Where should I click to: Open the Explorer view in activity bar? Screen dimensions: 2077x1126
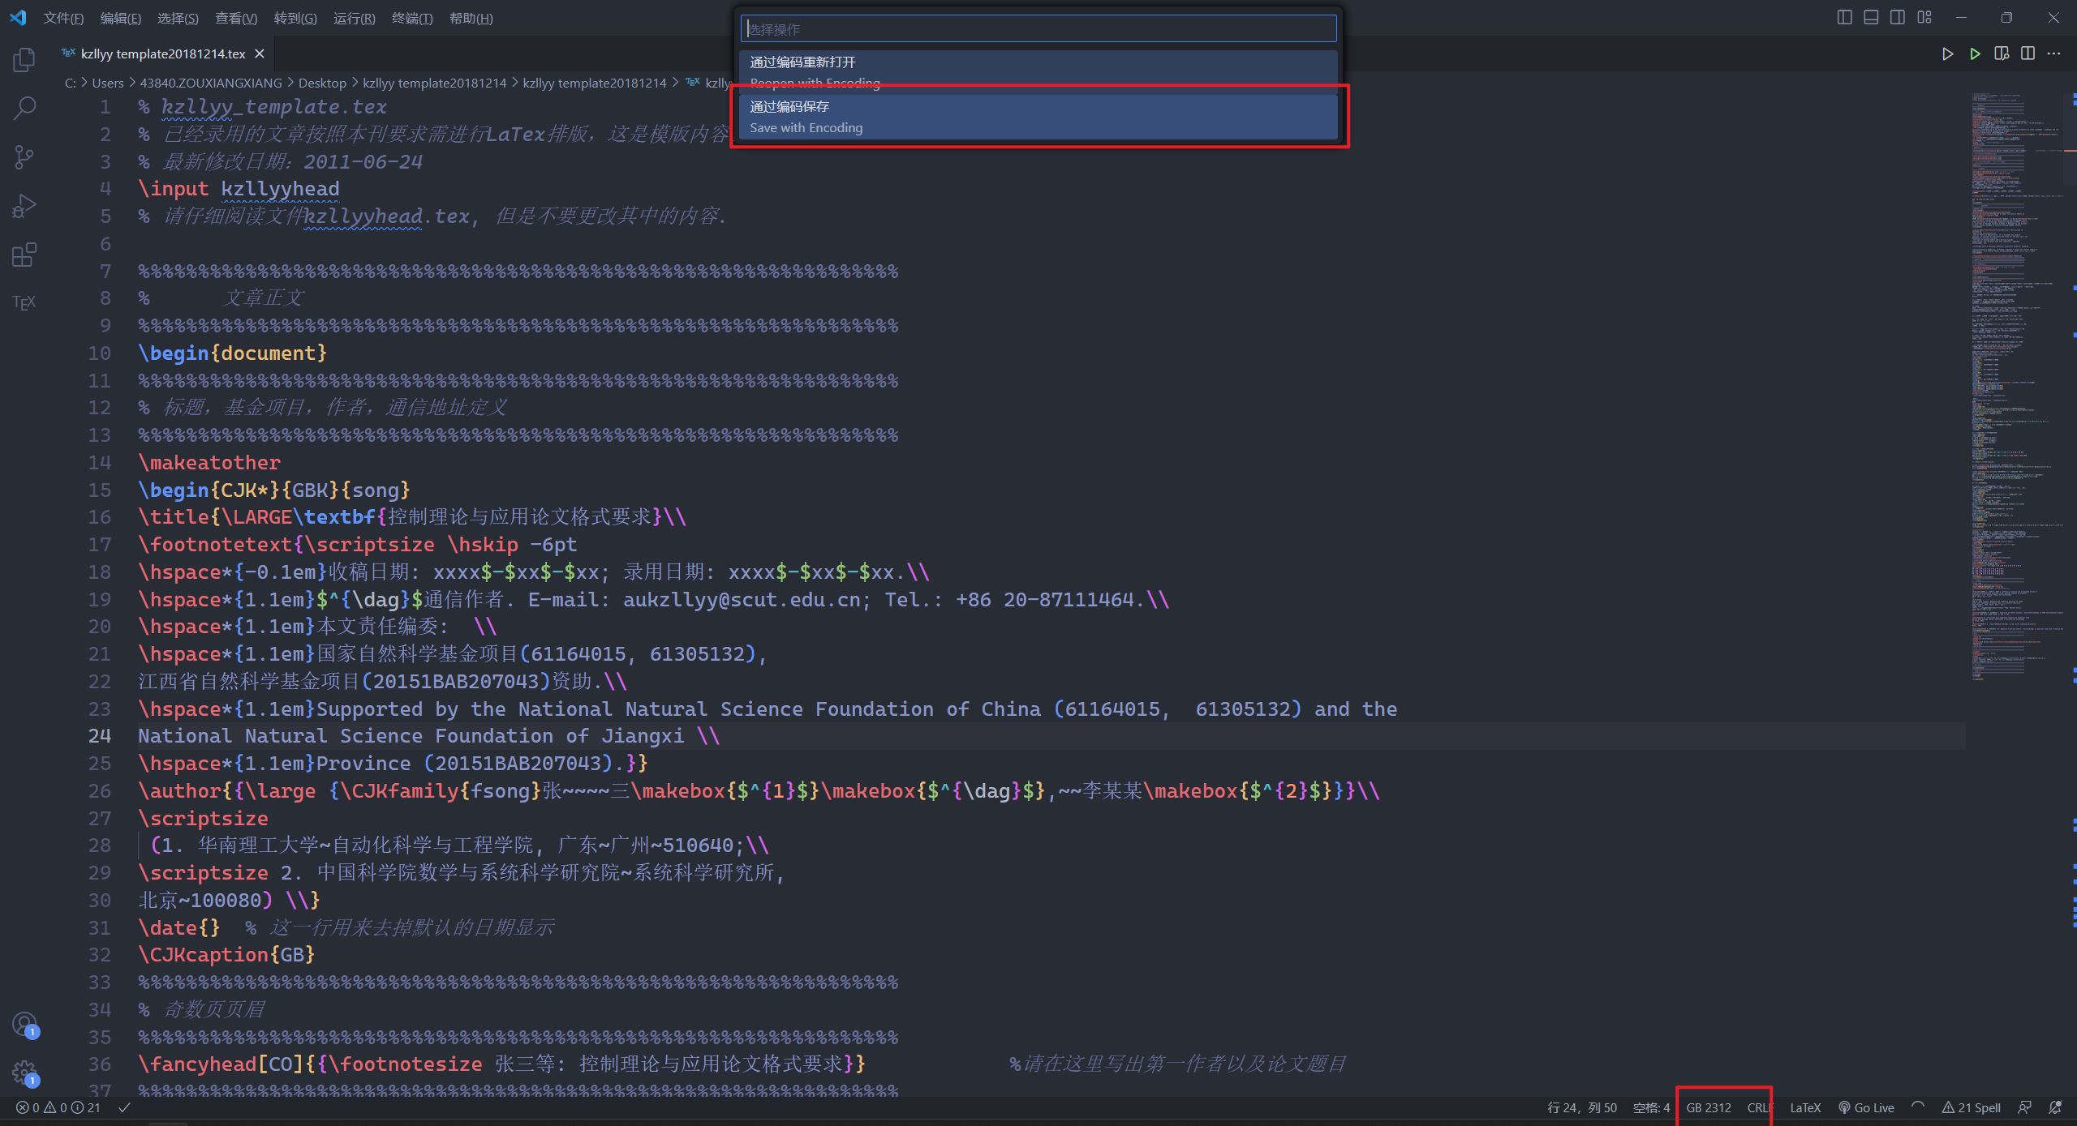click(24, 59)
